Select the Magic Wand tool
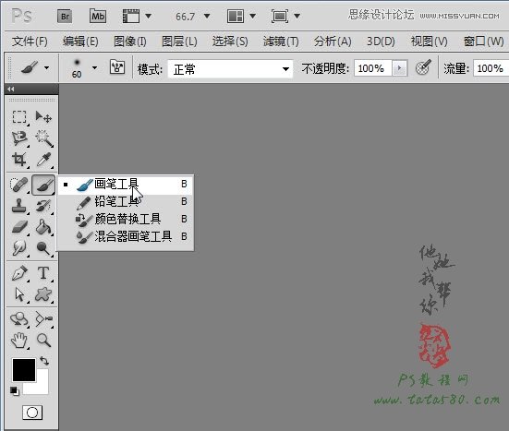Image resolution: width=509 pixels, height=431 pixels. coord(43,138)
